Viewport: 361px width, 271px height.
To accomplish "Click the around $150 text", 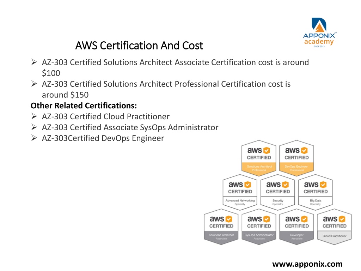I will (65, 95).
